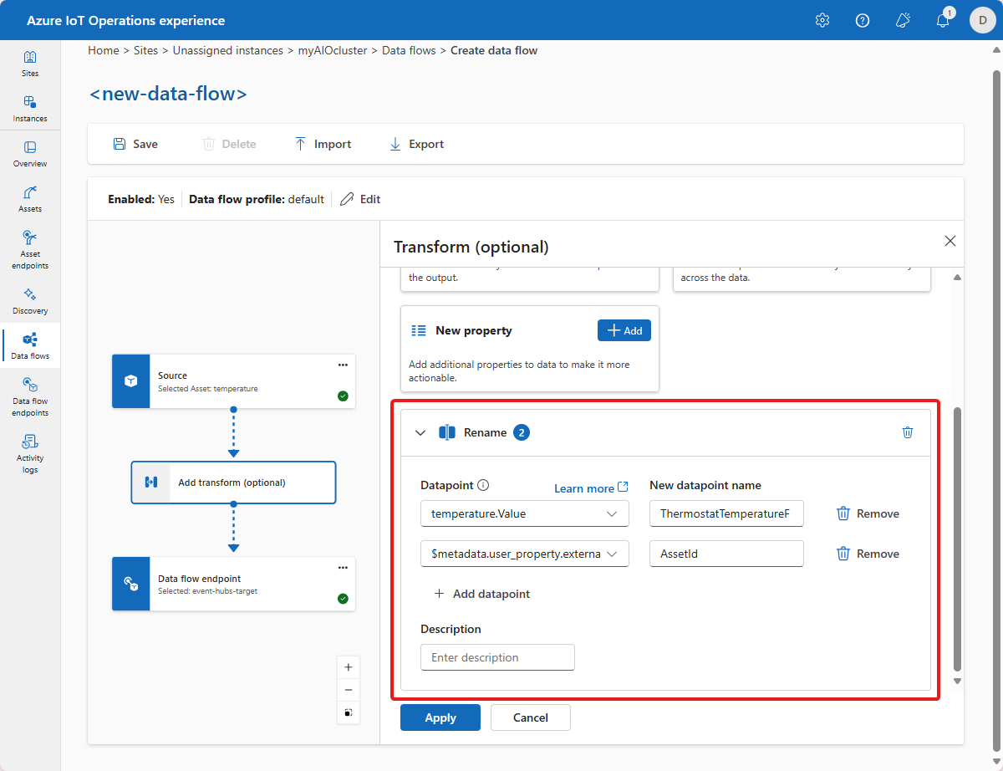Click the Apply button
This screenshot has width=1003, height=771.
(440, 717)
